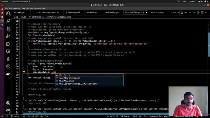Open the Search view in activity bar
This screenshot has width=210, height=118.
coord(8,21)
